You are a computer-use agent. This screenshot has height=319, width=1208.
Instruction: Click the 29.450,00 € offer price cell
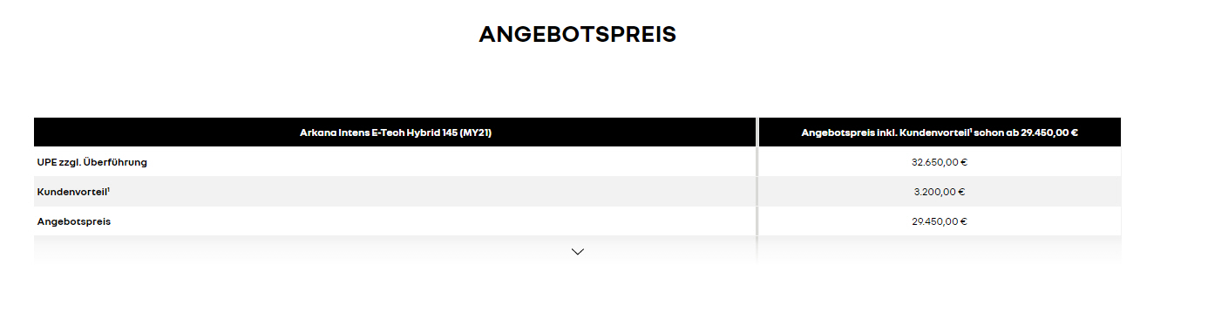pos(940,221)
